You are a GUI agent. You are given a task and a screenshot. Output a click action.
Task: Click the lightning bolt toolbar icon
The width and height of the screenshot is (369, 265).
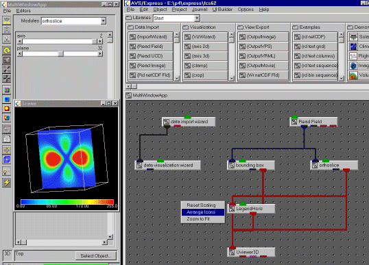point(7,183)
